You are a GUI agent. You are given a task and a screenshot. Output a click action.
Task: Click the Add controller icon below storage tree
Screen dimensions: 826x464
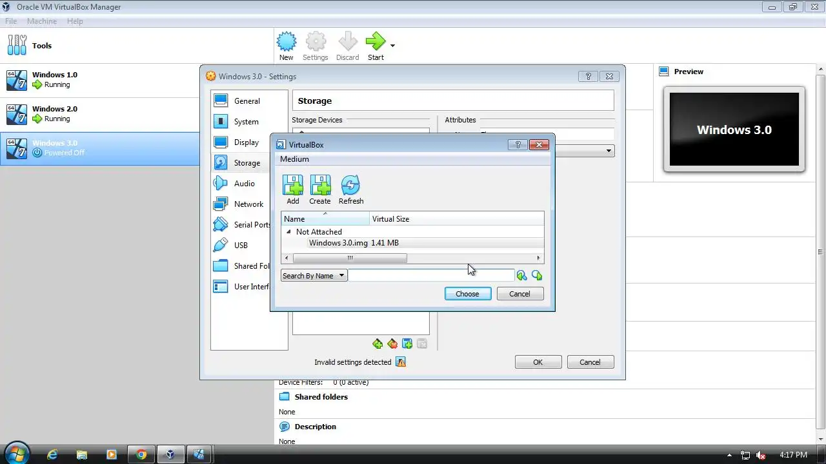(x=378, y=344)
